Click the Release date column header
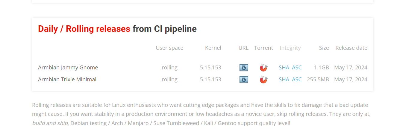This screenshot has height=137, width=397. click(x=351, y=48)
